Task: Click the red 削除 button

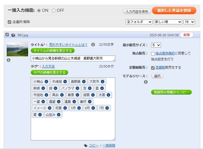Action: [x=187, y=35]
